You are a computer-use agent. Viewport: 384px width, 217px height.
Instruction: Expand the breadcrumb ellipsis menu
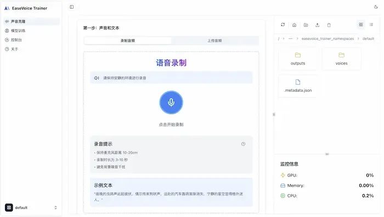(x=290, y=39)
